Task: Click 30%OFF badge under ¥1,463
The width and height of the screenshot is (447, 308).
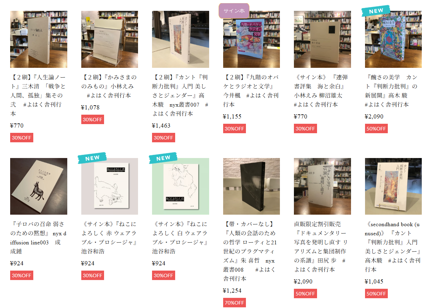Action: [163, 137]
